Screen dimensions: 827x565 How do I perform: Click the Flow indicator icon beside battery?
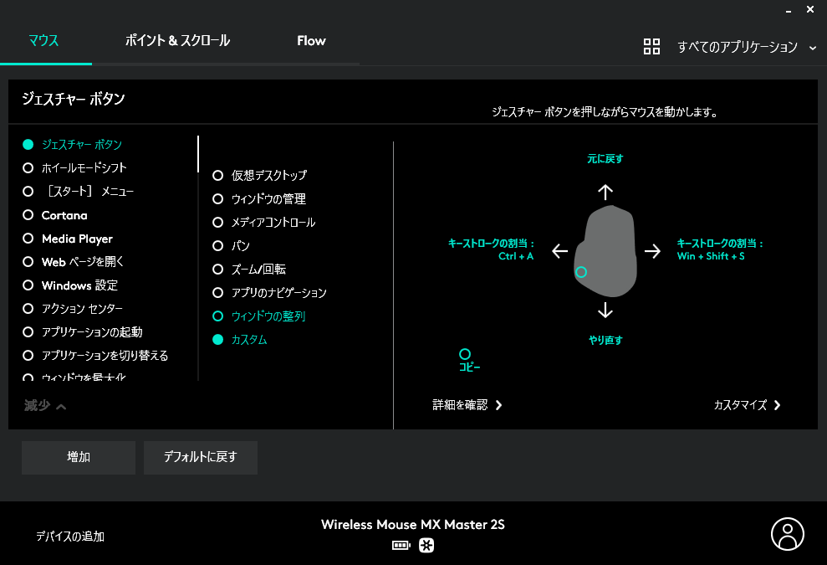click(426, 545)
